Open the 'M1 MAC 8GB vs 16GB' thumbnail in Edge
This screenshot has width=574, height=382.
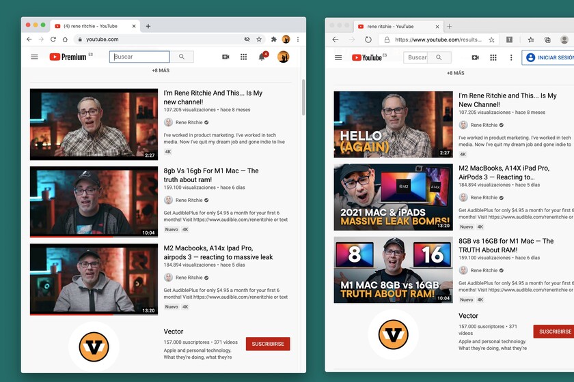(x=393, y=269)
